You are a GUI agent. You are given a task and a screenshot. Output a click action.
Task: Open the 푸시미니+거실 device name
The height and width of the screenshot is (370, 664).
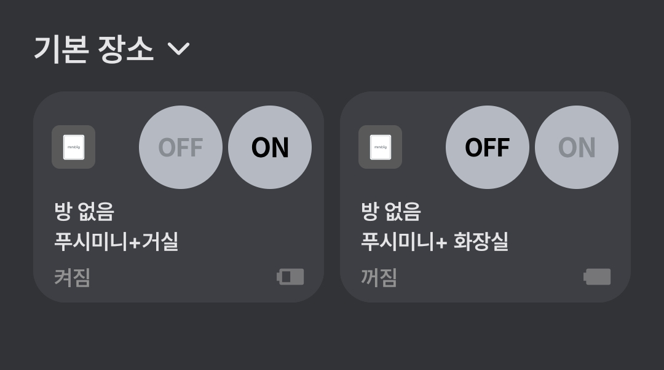[116, 242]
